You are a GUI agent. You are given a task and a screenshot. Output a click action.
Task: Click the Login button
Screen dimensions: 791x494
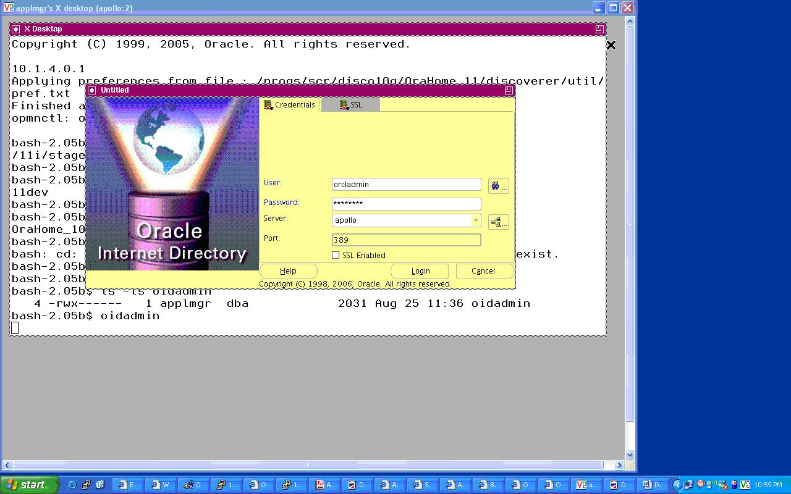[420, 271]
